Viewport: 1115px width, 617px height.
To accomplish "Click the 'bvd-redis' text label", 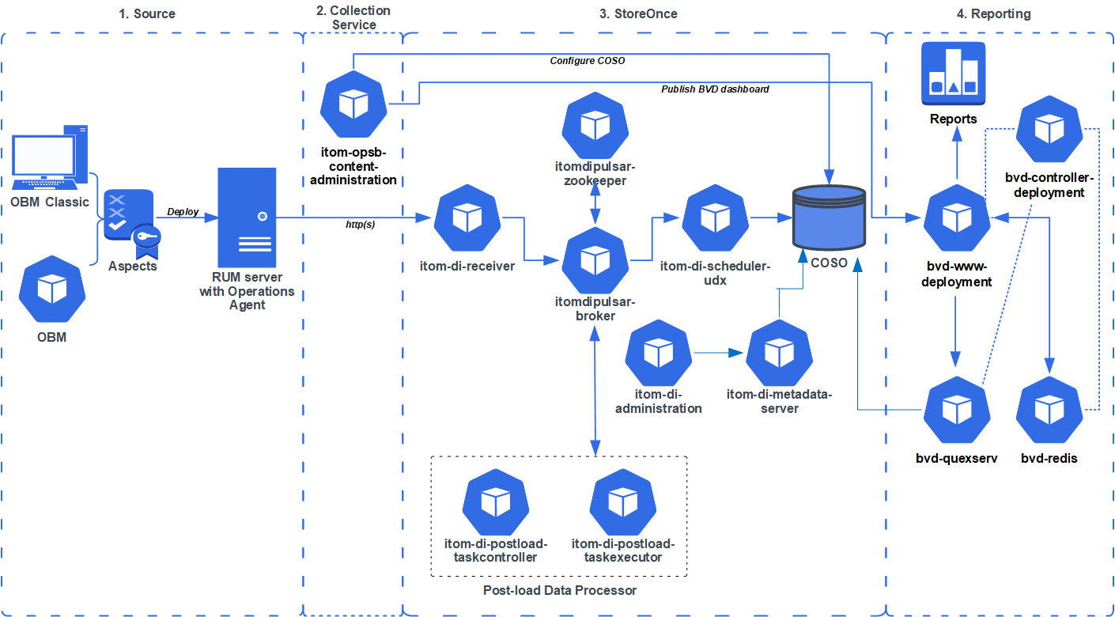I will click(1049, 458).
